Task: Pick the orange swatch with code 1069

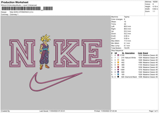Action: point(118,62)
